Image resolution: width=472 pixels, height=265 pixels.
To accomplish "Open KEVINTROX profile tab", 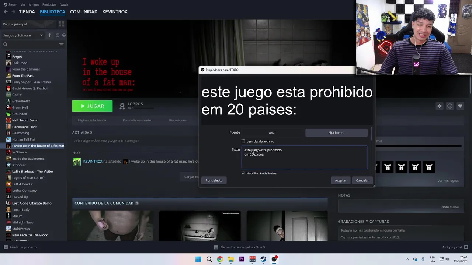I will click(115, 12).
